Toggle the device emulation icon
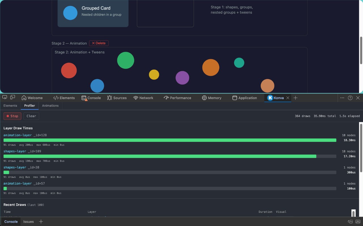The height and width of the screenshot is (226, 363). click(12, 97)
